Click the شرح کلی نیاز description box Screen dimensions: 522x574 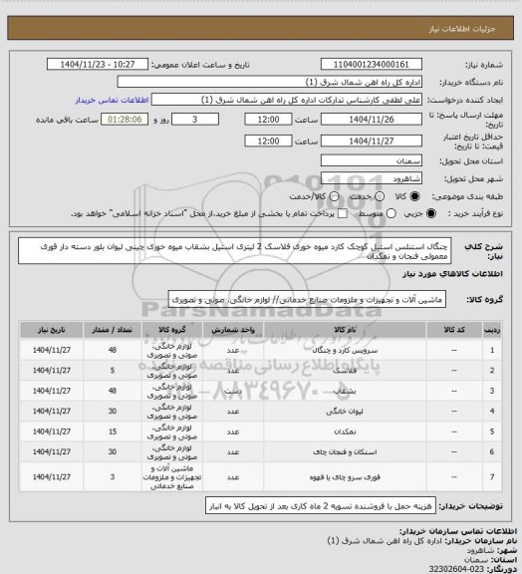(x=235, y=251)
